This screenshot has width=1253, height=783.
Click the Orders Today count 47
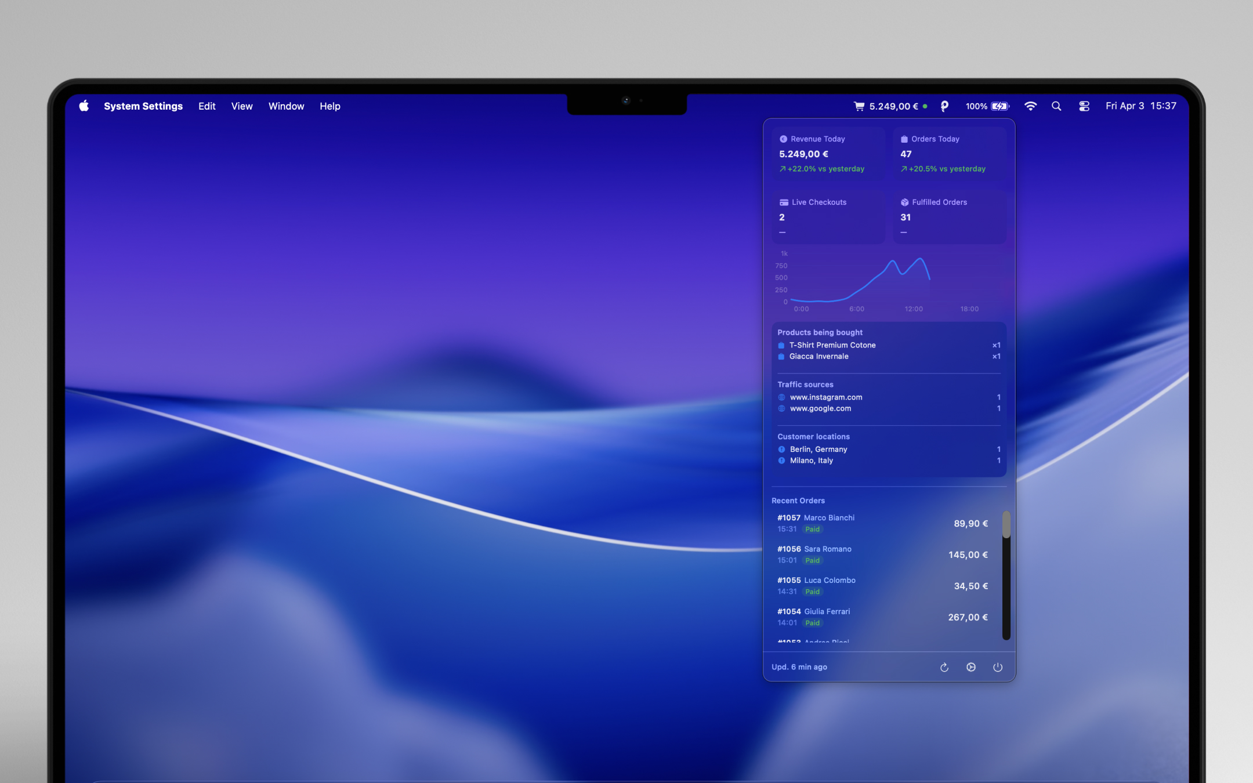pos(906,154)
